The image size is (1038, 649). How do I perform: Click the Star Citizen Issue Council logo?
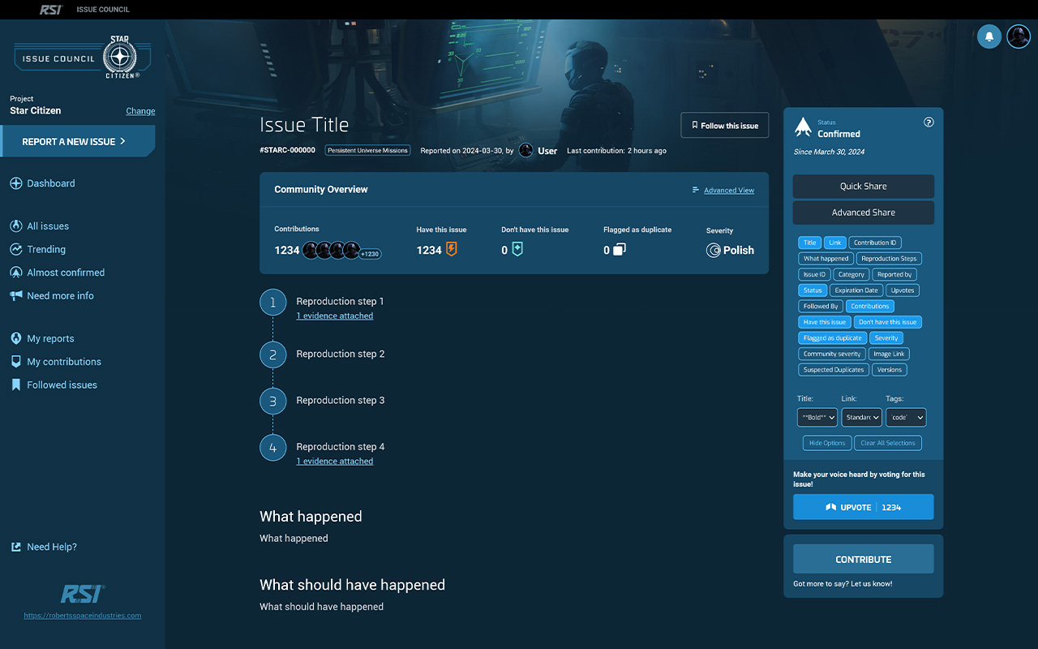[77, 58]
